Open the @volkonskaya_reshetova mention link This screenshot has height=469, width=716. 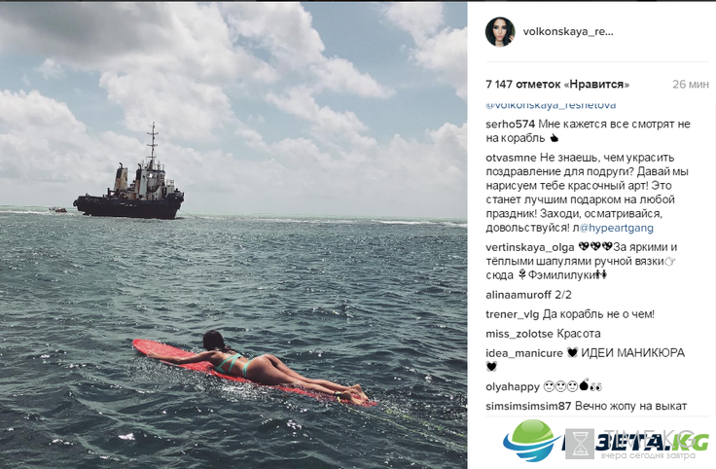(x=551, y=105)
